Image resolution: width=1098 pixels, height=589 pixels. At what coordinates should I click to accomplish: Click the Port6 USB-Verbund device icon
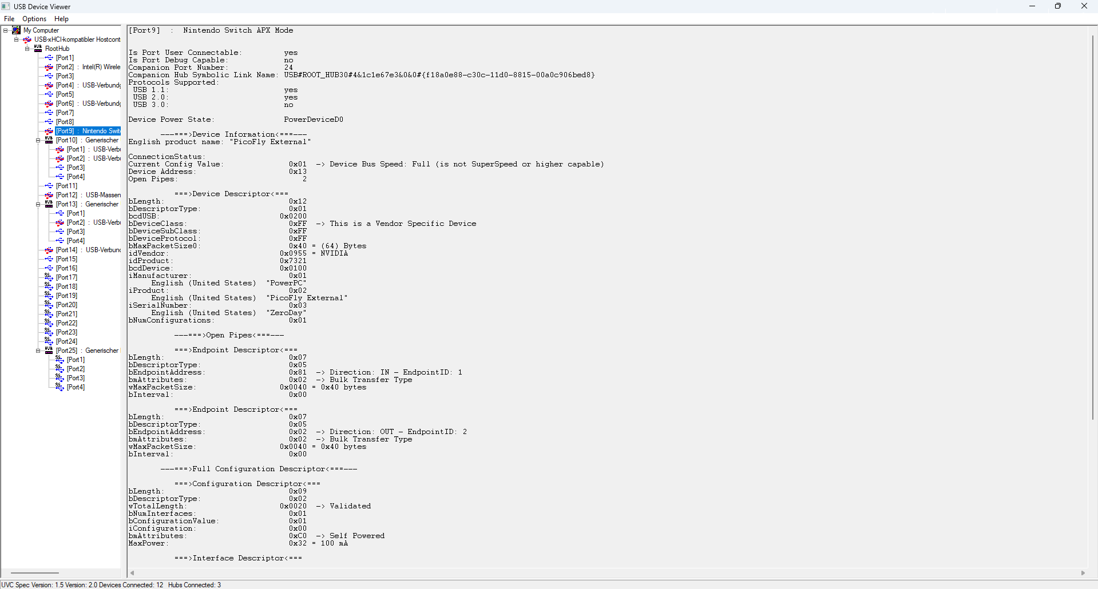49,104
